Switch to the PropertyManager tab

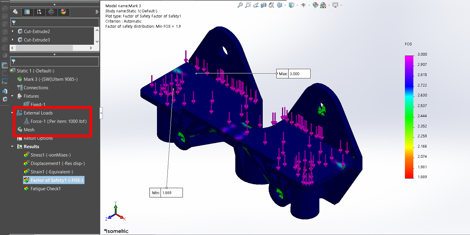27,12
